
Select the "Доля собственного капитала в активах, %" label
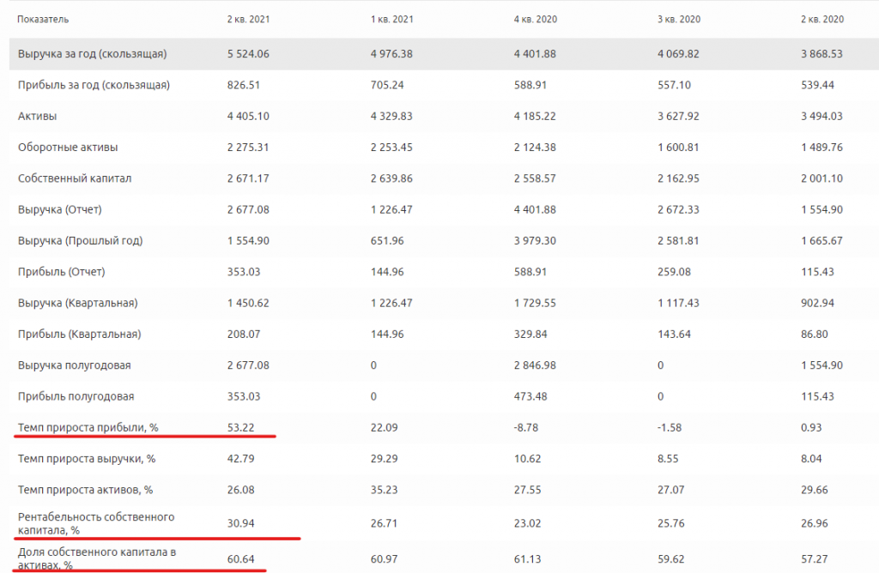pos(96,559)
